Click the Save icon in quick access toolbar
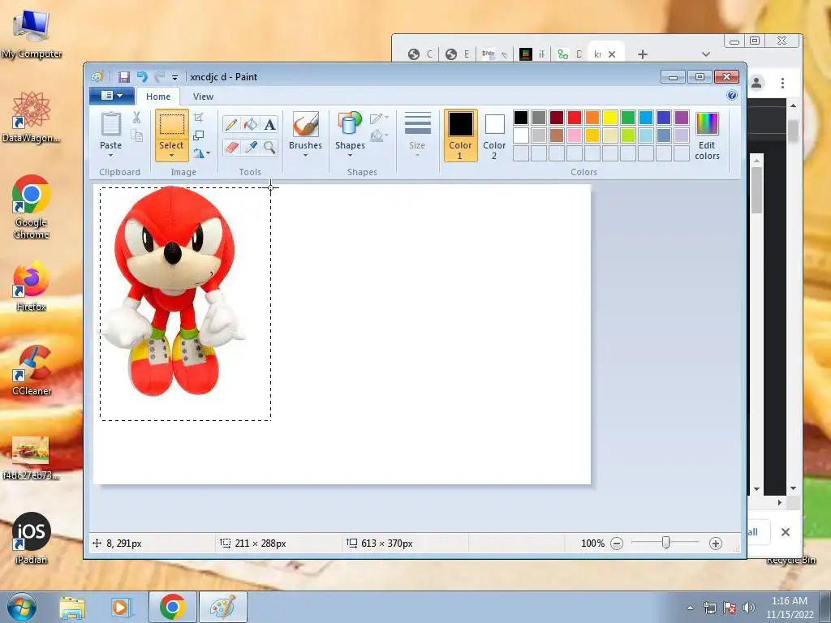Image resolution: width=831 pixels, height=623 pixels. click(x=124, y=77)
